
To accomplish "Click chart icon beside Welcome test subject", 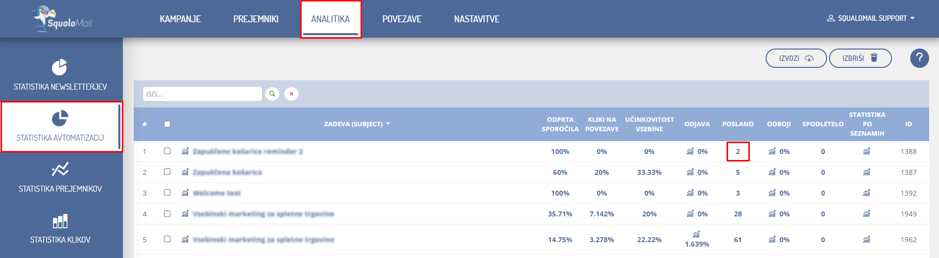I will [x=185, y=193].
